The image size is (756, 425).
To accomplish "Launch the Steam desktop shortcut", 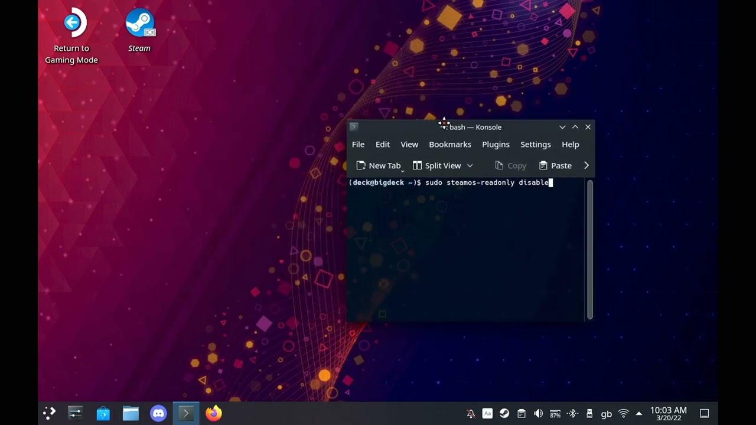I will pos(139,31).
